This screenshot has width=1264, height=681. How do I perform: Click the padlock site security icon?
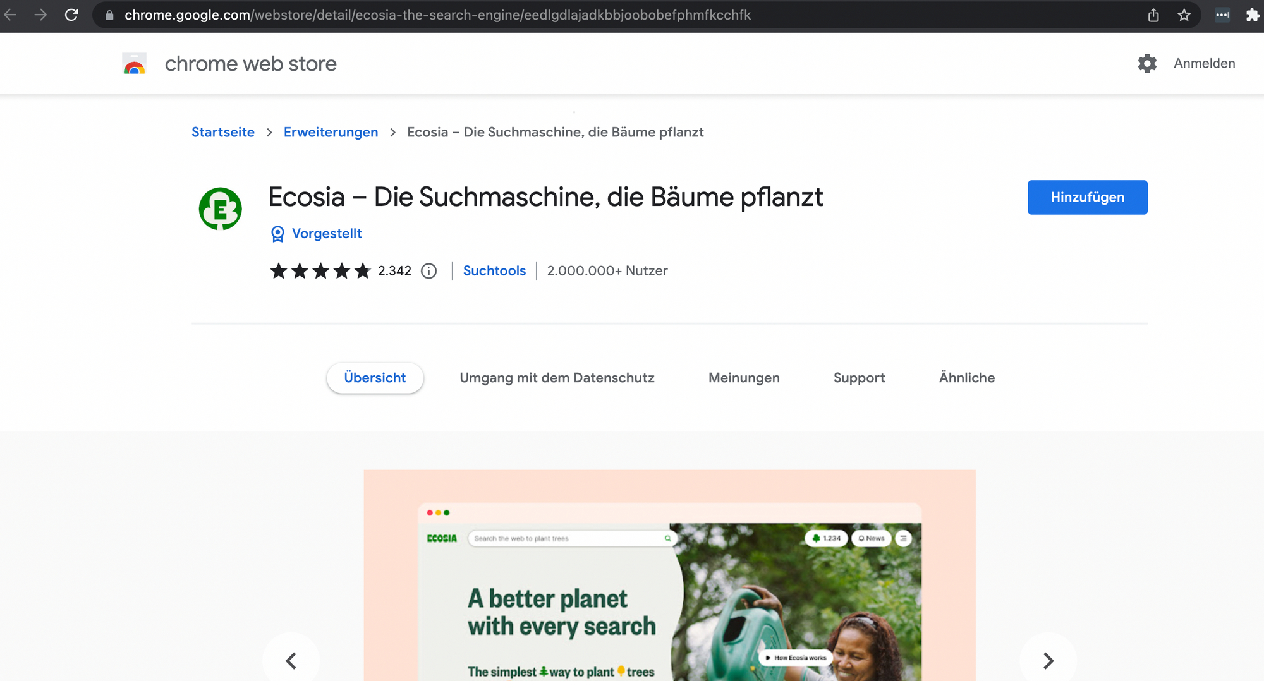[109, 15]
